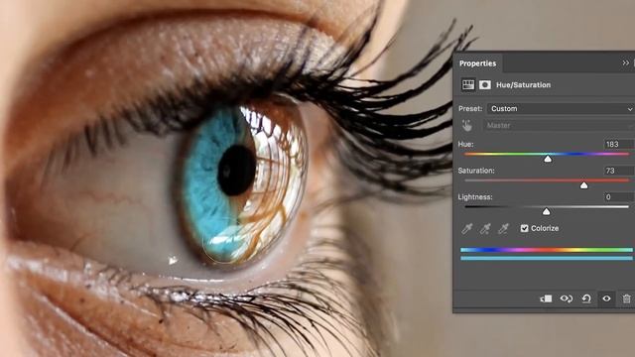This screenshot has height=357, width=635.
Task: Select the layer mask icon in Properties
Action: pos(485,84)
